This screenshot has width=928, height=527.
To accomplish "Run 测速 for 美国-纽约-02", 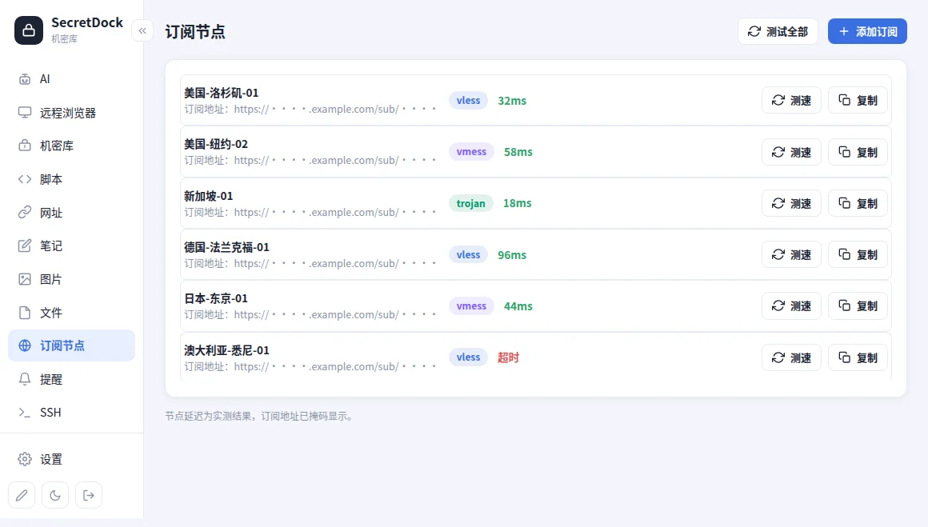I will [791, 153].
